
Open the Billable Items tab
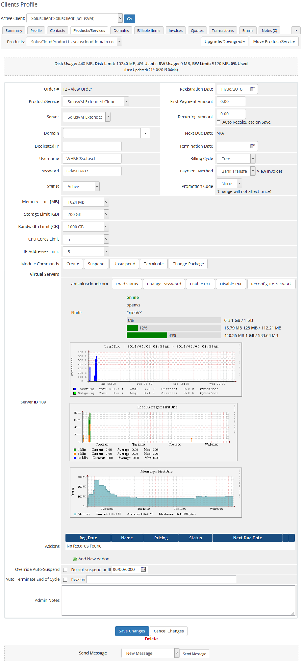tap(149, 30)
